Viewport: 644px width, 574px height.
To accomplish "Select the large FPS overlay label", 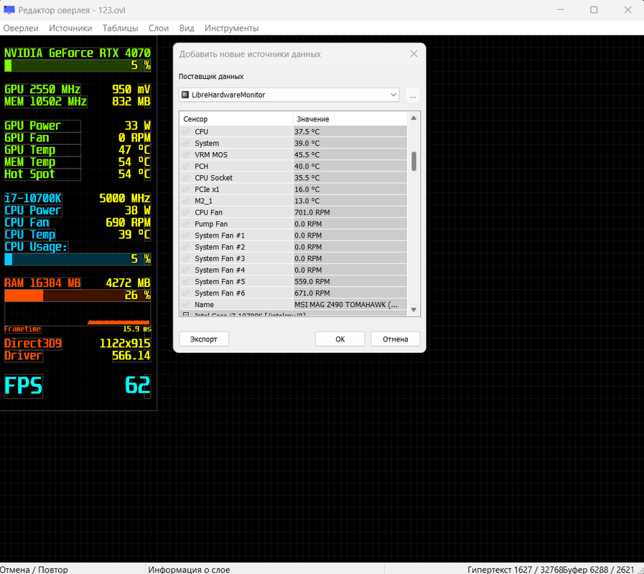I will tap(24, 386).
